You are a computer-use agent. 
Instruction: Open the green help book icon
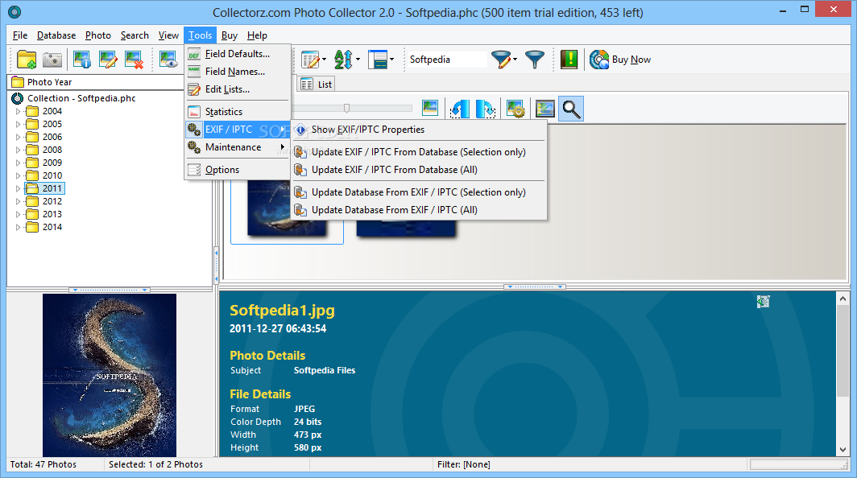click(x=569, y=59)
